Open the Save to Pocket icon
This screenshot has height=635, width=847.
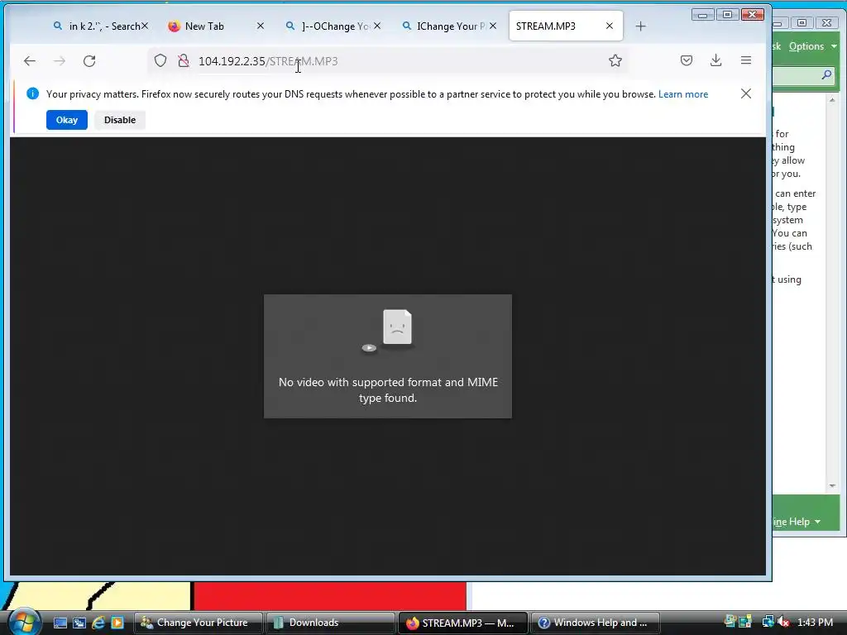687,60
